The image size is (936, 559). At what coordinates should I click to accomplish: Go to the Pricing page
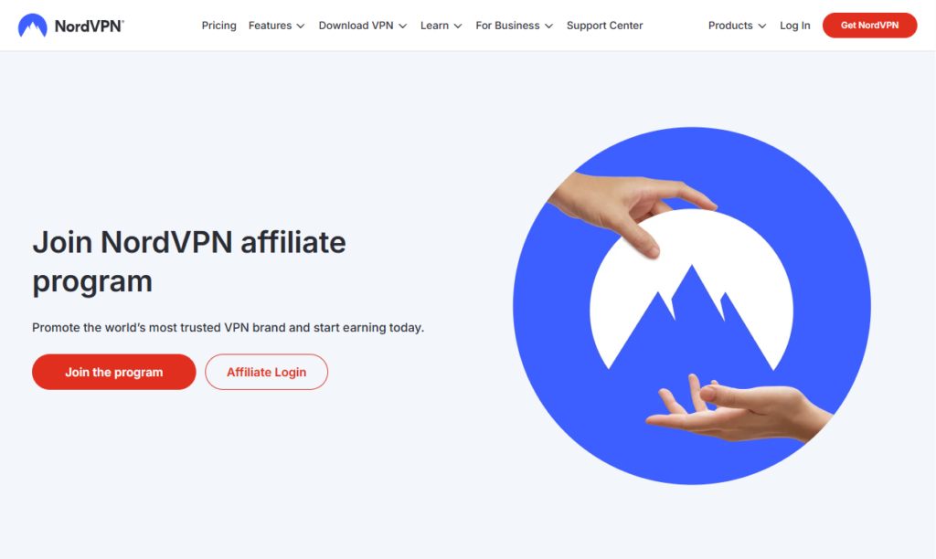tap(219, 26)
